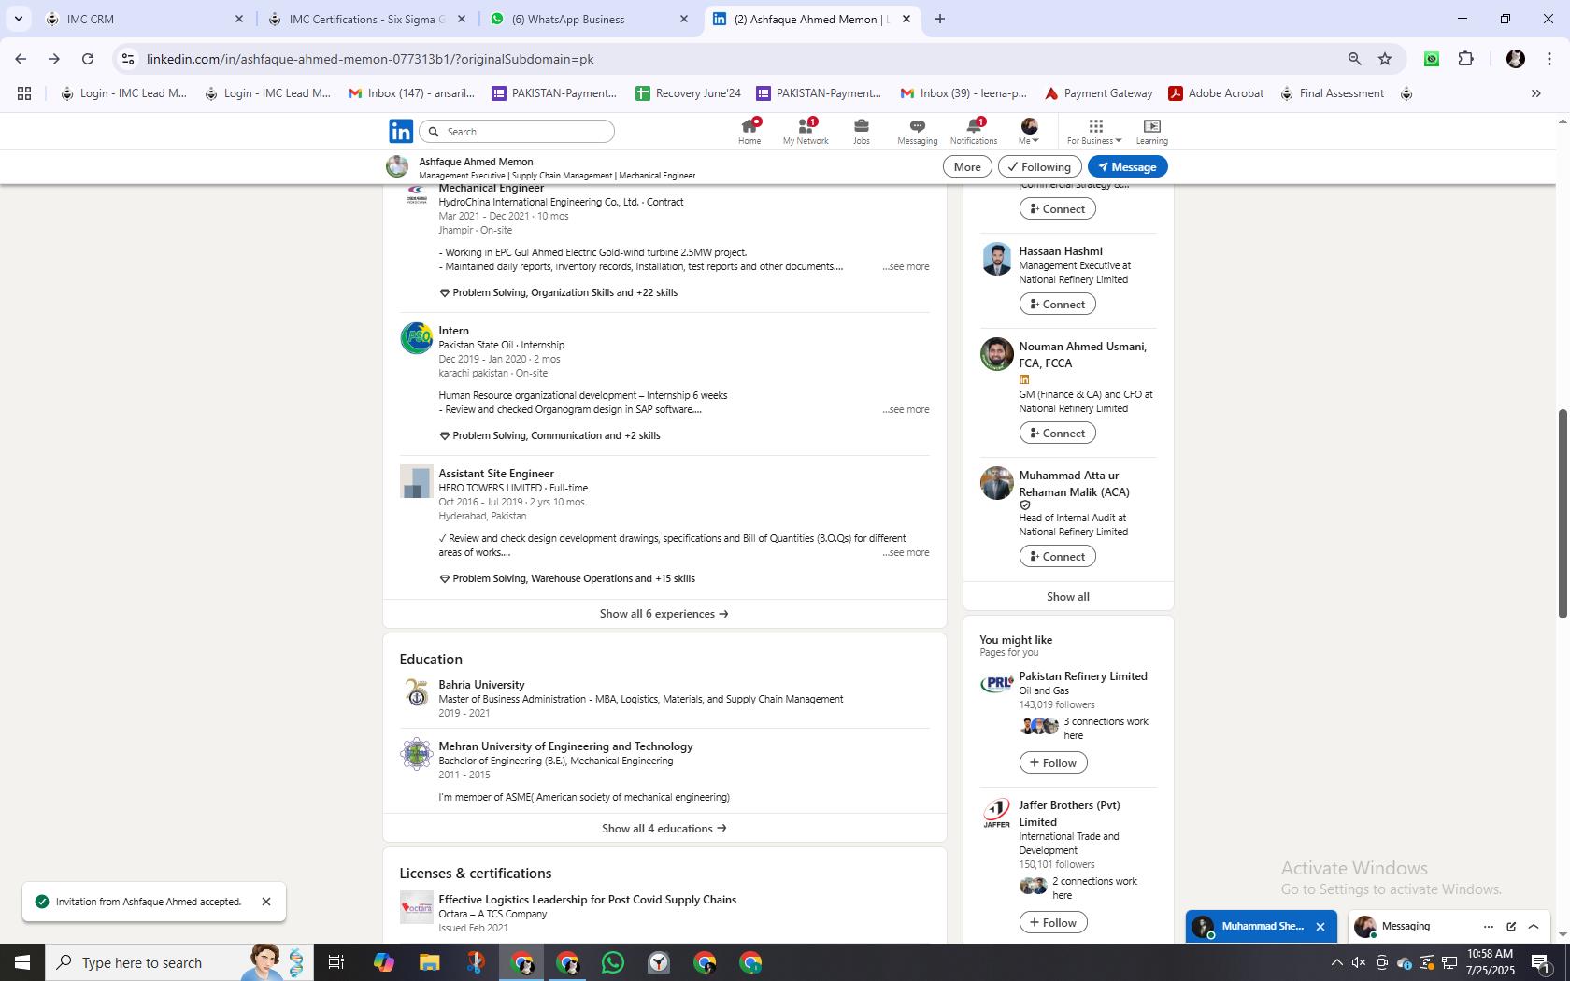Show more bookmarks chevron
This screenshot has width=1570, height=981.
[x=1535, y=93]
